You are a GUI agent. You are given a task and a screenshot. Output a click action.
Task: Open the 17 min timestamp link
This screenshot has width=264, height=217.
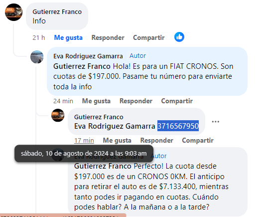[84, 141]
